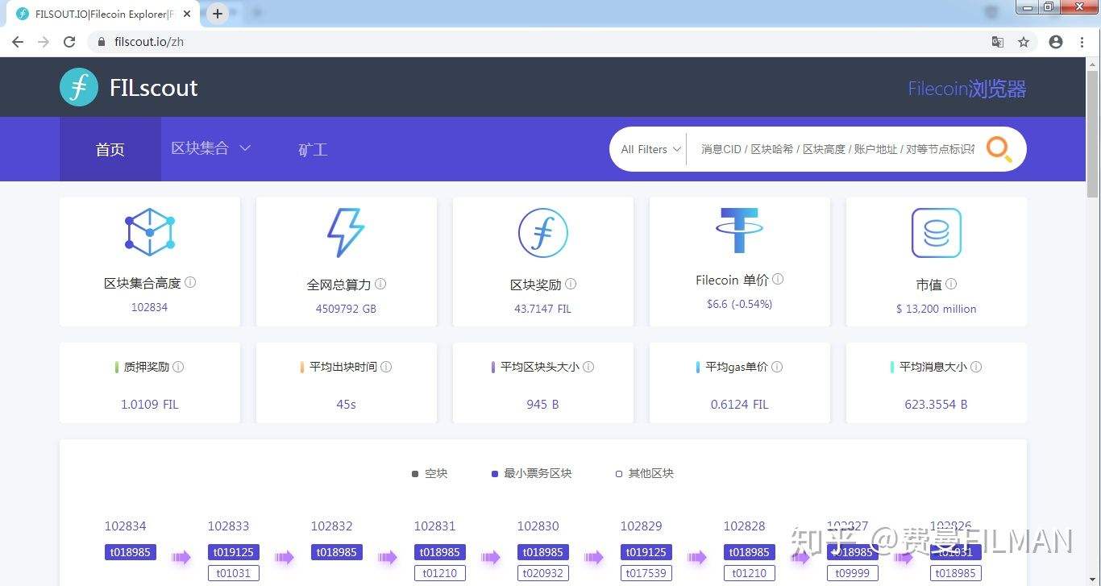
Task: Open tipset height 102829 link
Action: pos(642,526)
